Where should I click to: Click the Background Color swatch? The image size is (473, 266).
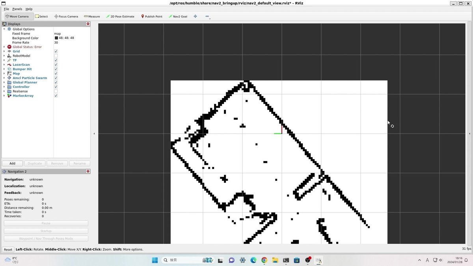pyautogui.click(x=56, y=38)
